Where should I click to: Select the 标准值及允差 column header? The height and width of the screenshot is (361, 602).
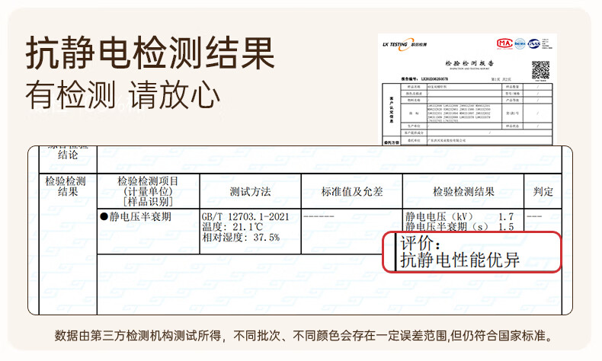pos(351,191)
